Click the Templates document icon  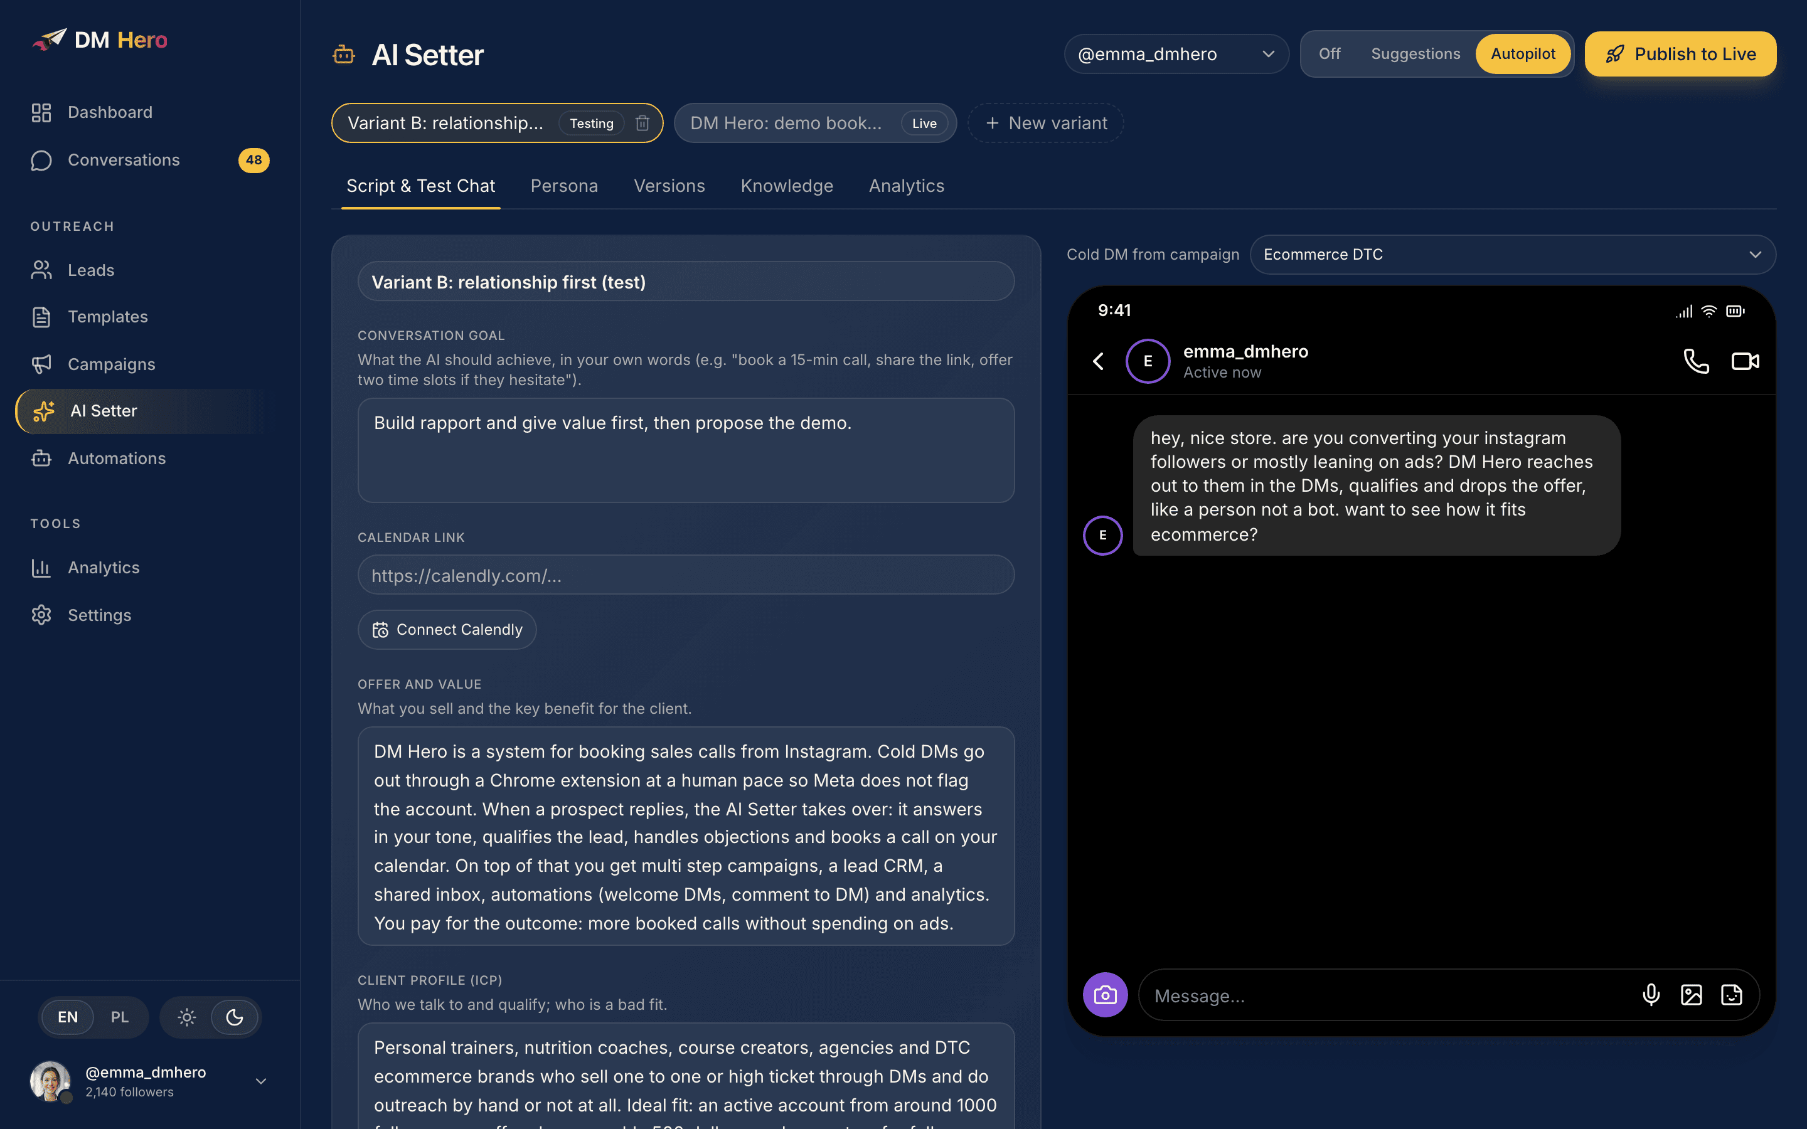(41, 317)
